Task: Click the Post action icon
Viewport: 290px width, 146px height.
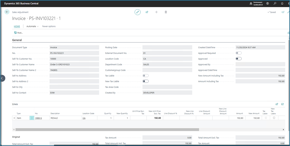Action: pyautogui.click(x=15, y=33)
